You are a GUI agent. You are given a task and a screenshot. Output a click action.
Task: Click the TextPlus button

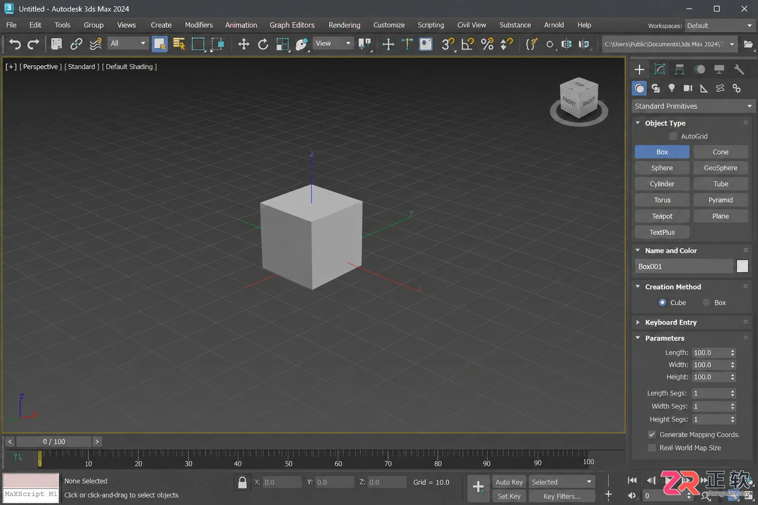pos(662,232)
